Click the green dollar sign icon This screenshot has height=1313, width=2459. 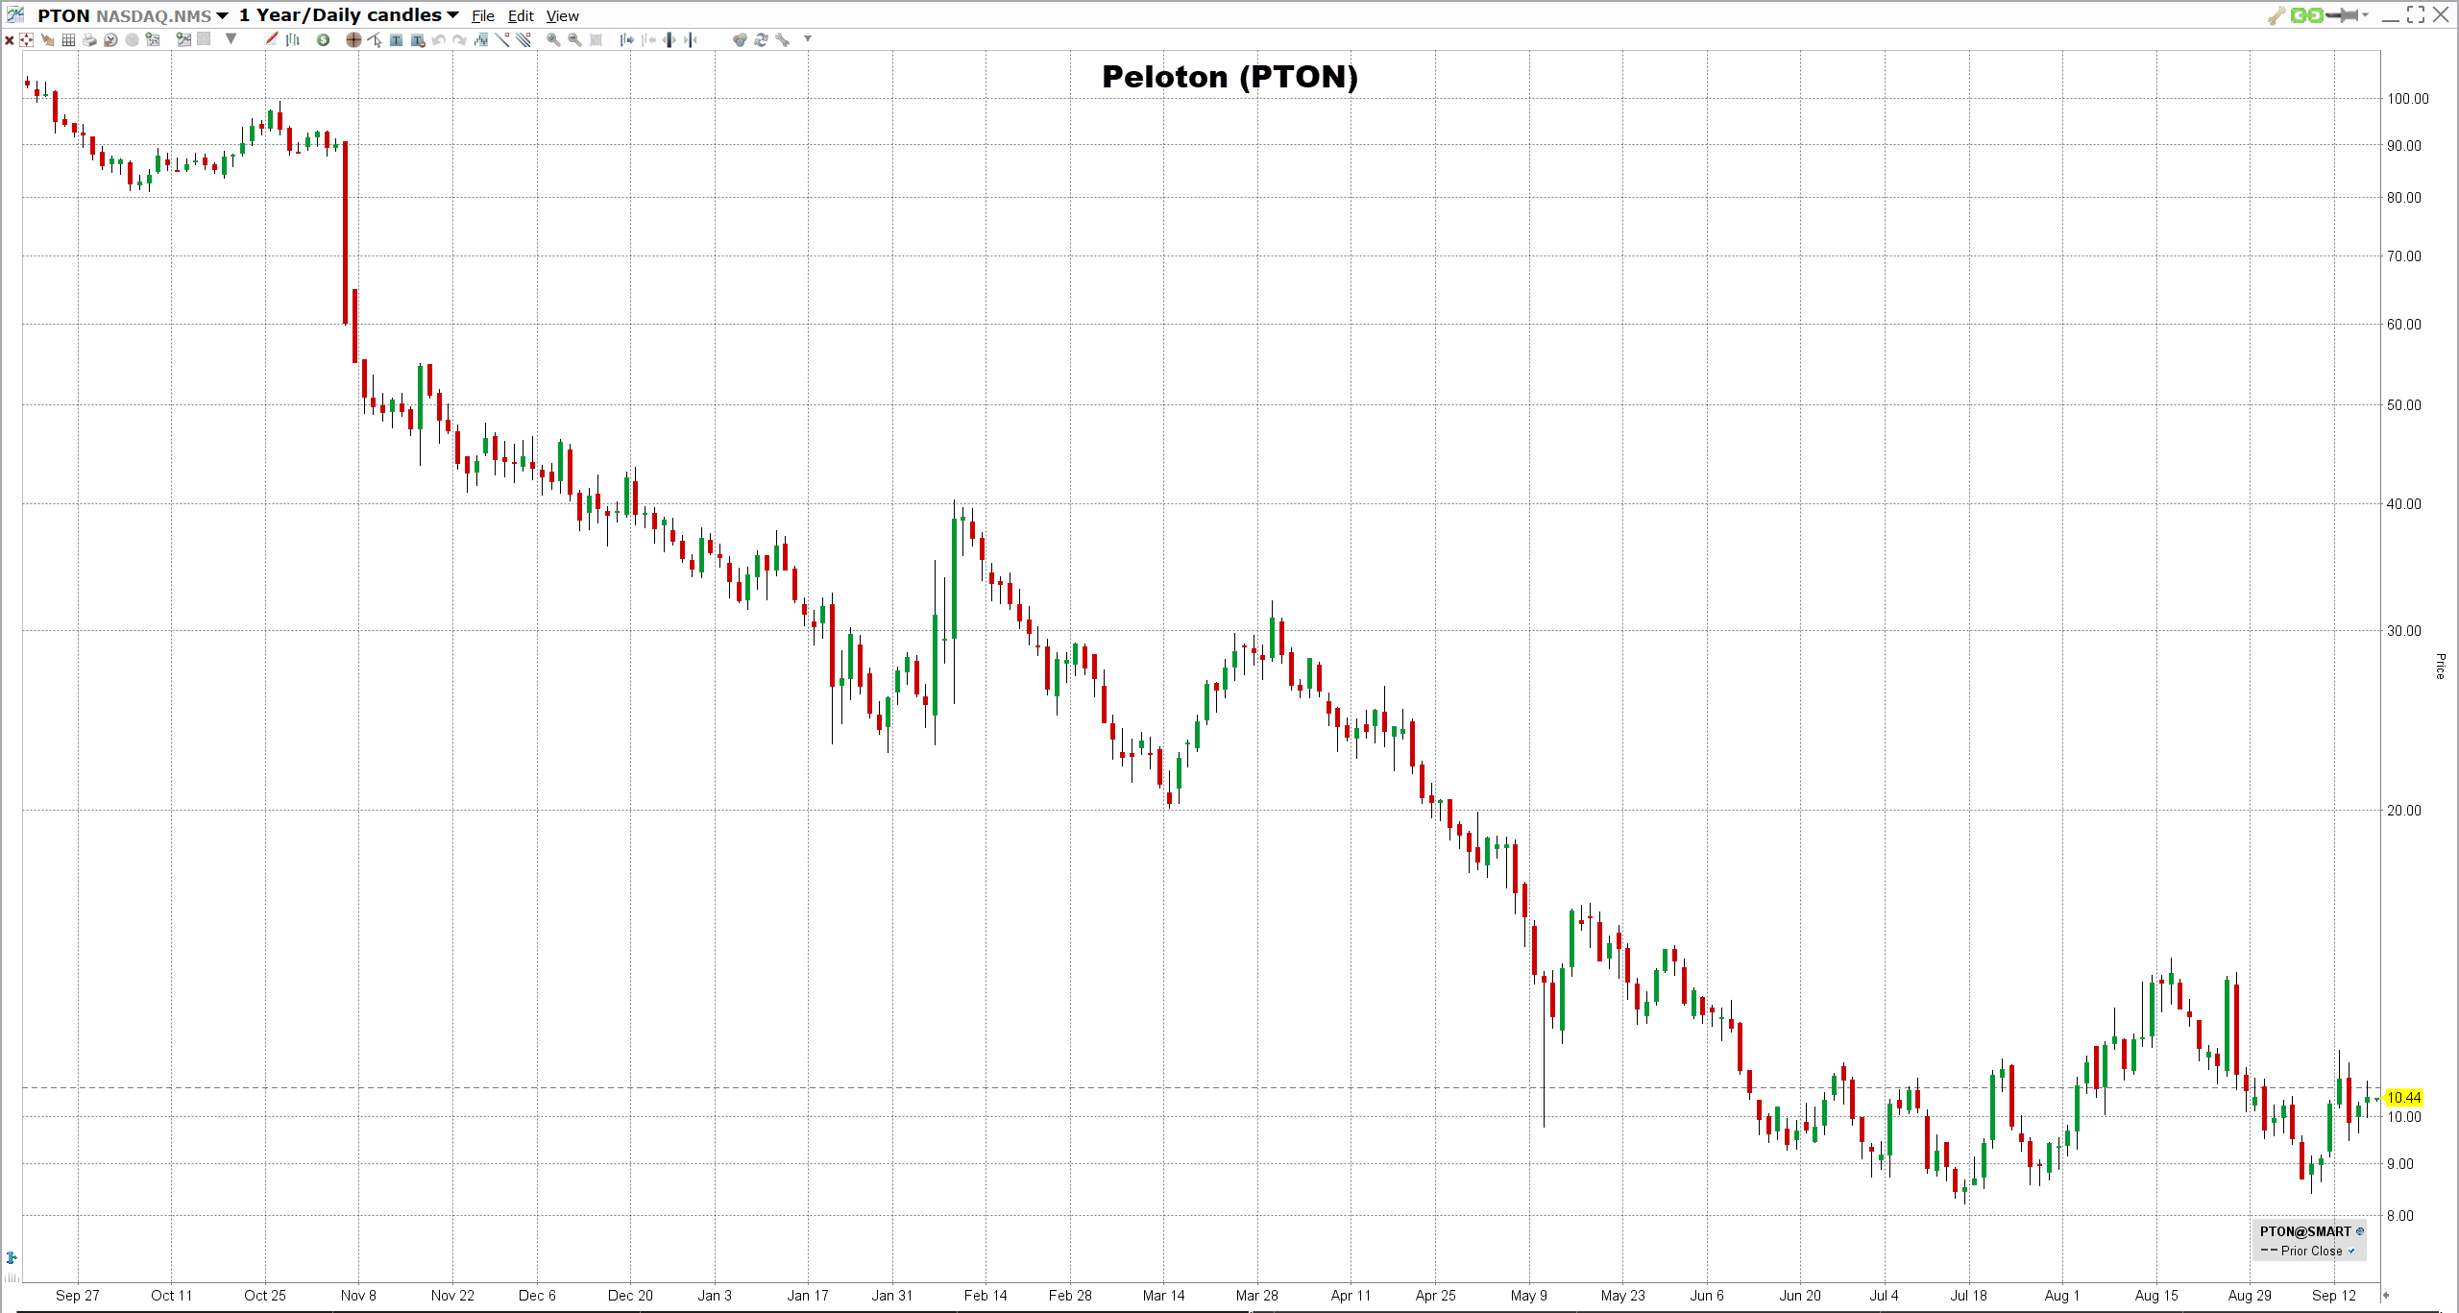[x=323, y=39]
